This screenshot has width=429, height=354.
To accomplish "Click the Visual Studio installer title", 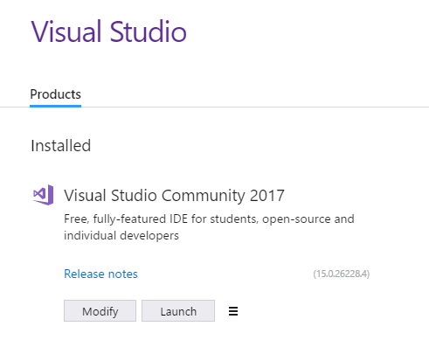I will (108, 31).
